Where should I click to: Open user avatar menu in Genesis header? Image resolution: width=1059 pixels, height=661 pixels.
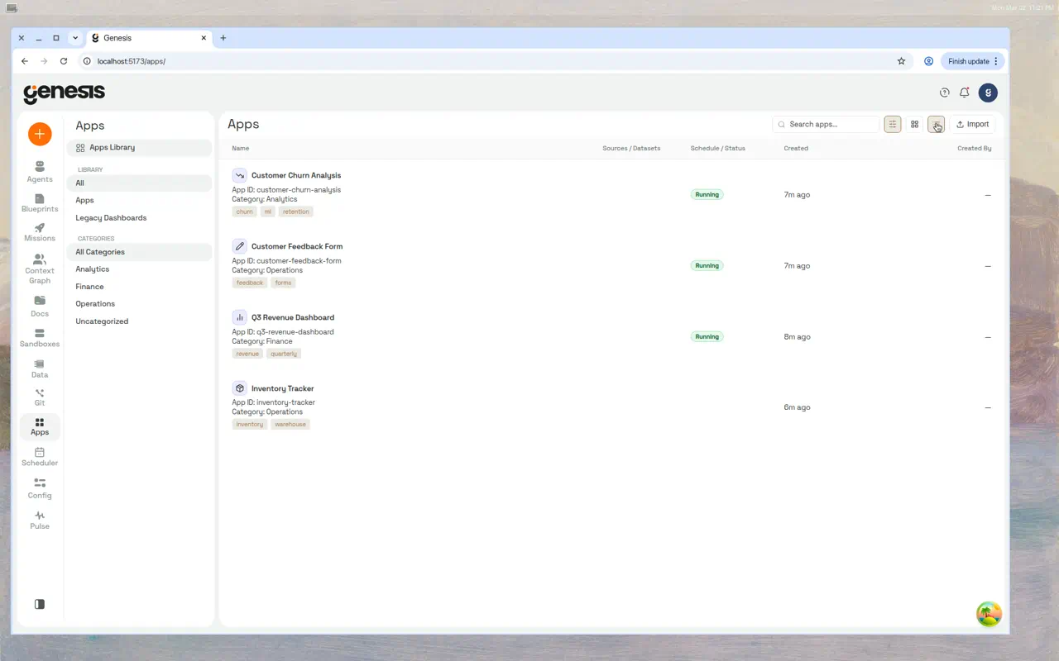(988, 93)
